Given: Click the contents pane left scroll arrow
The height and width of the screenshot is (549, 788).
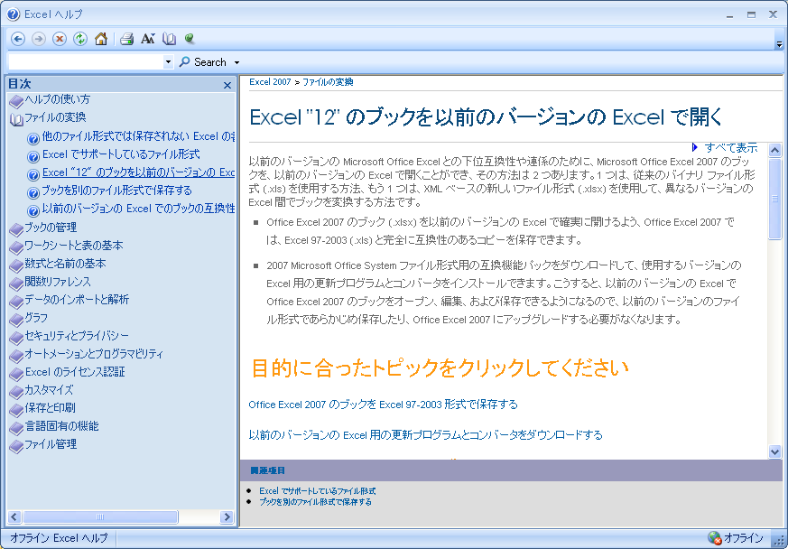Looking at the screenshot, I should coord(14,516).
